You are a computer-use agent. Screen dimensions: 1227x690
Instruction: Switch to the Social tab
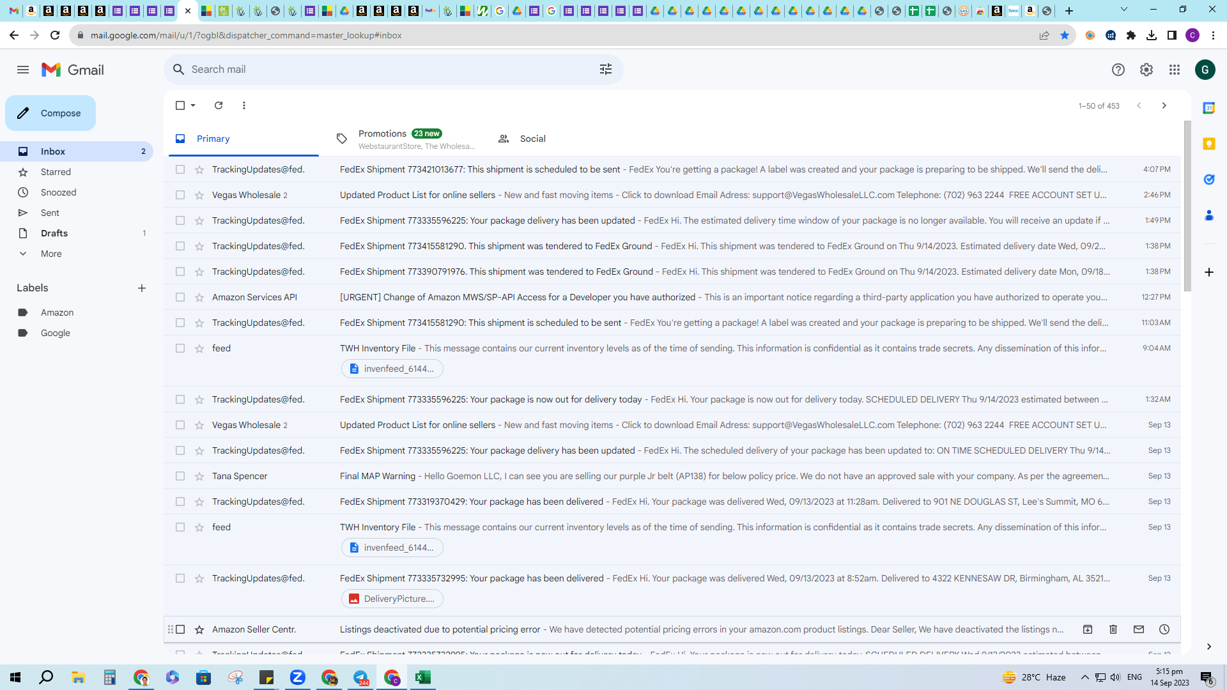(566, 139)
